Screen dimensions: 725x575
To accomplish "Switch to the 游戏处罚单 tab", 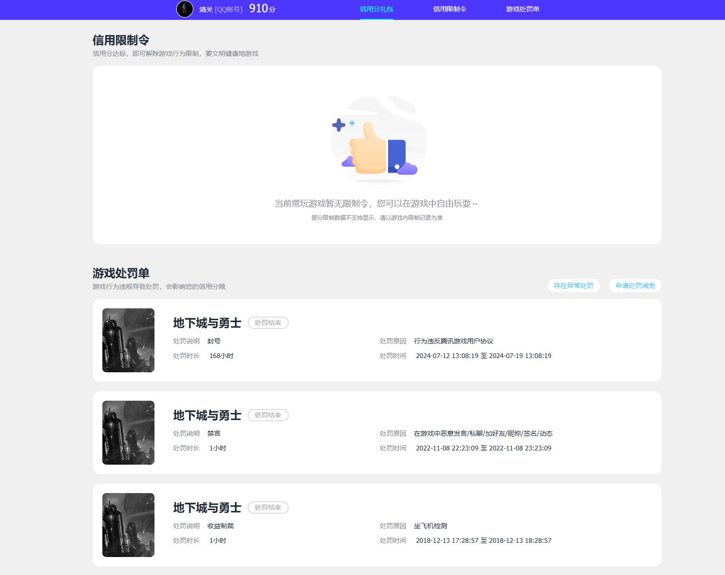I will 522,9.
